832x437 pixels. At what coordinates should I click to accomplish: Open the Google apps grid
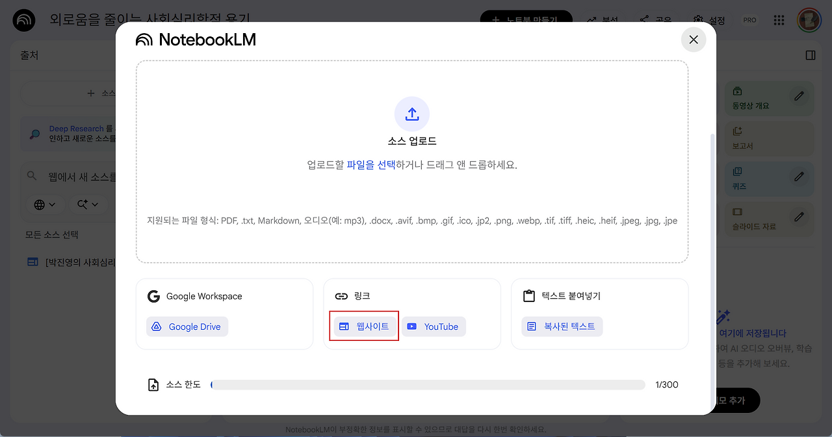779,20
